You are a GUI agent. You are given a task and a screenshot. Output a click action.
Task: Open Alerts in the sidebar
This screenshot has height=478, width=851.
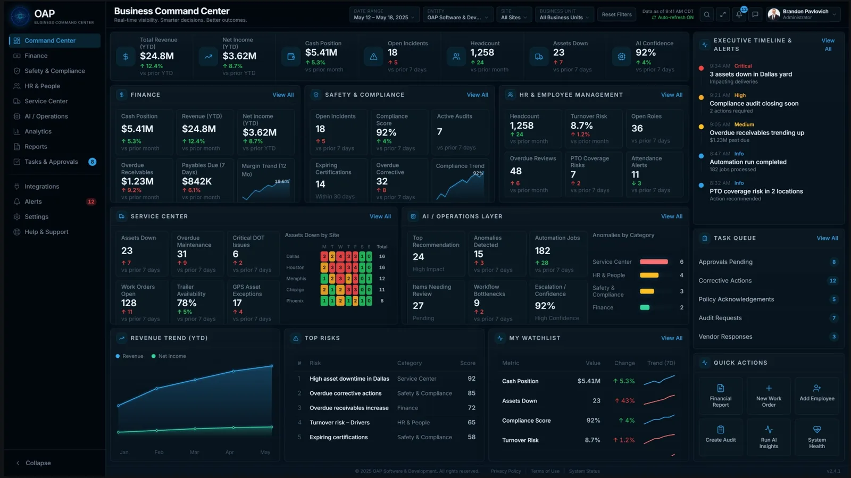[54, 202]
